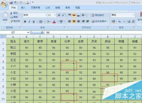Click the formula bar showing 86
This screenshot has height=103, width=142.
(x=93, y=33)
